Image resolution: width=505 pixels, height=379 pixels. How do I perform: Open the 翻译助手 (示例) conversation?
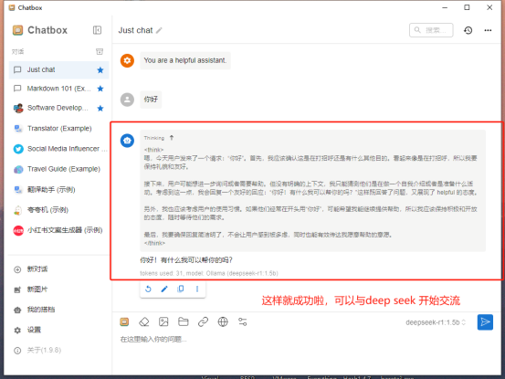[59, 189]
